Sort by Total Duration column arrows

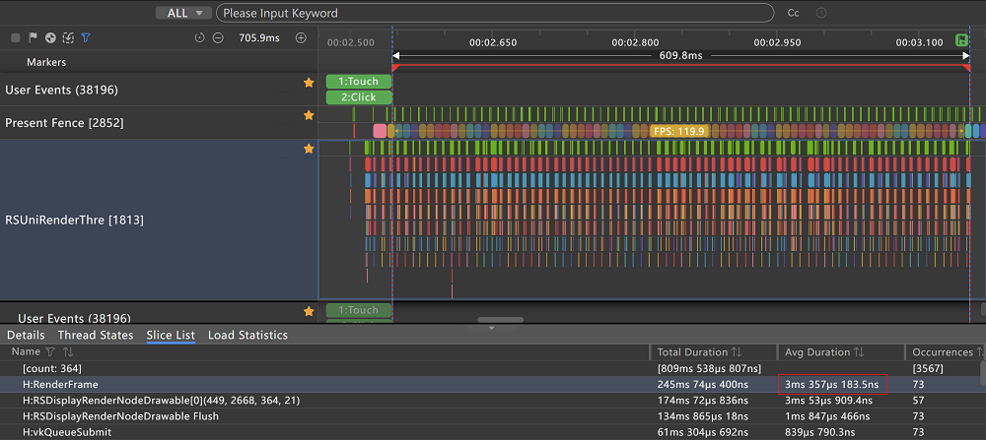click(735, 352)
